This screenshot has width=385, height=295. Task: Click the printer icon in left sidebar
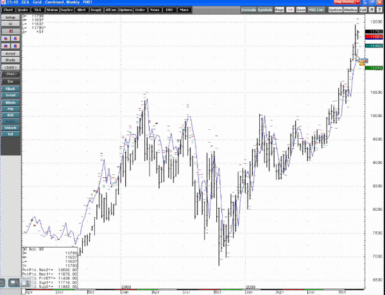click(11, 24)
